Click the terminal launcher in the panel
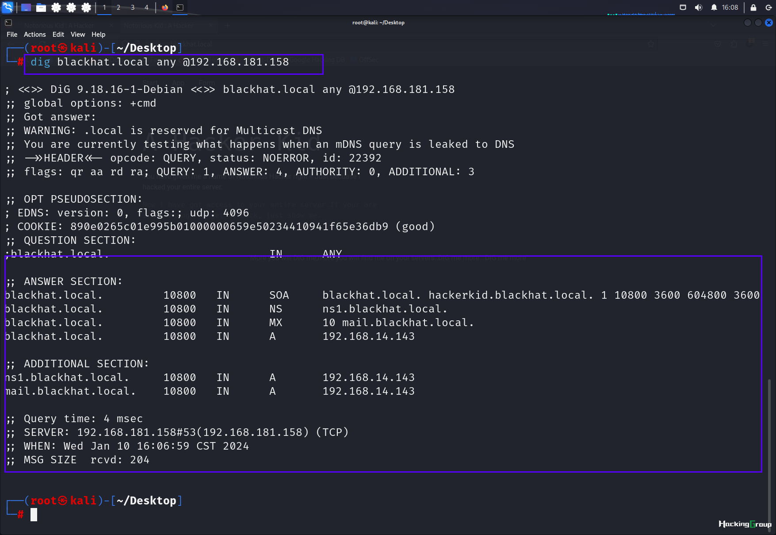The width and height of the screenshot is (776, 535). coord(180,8)
